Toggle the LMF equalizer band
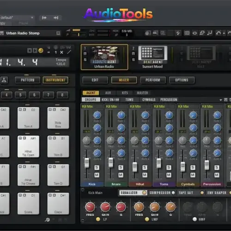Screen dimensions: 231x231 click(147, 219)
